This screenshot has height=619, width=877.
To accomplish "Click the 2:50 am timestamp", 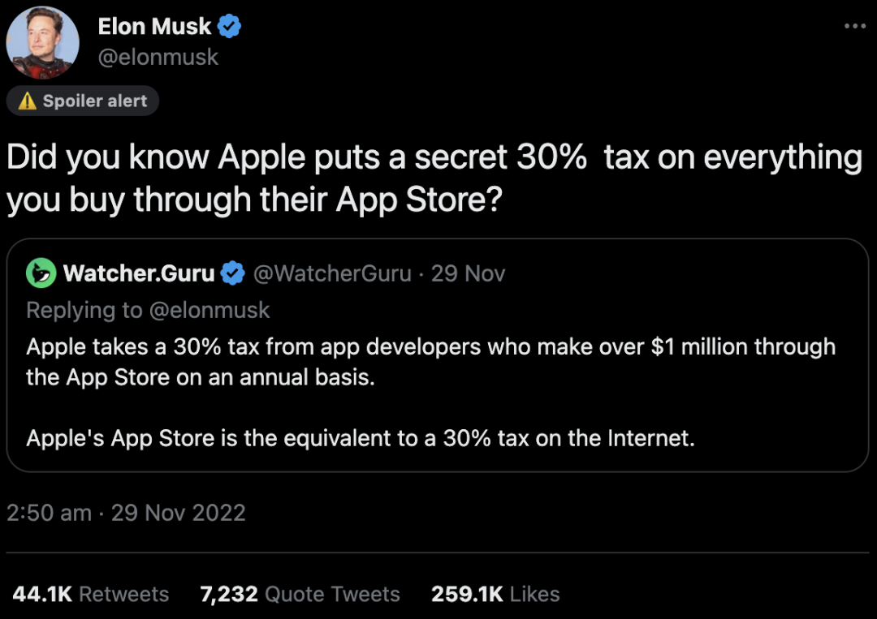I will (x=49, y=513).
